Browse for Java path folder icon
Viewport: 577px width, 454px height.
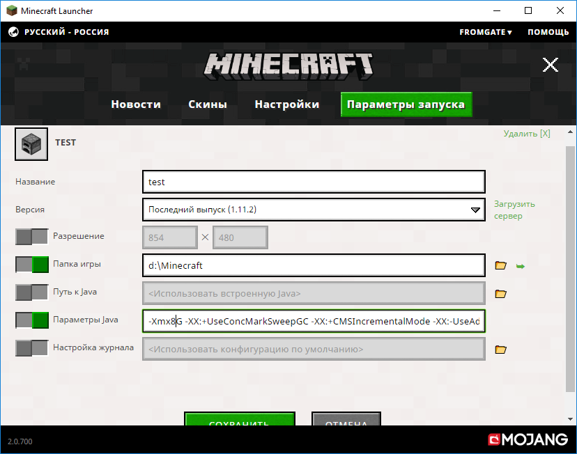point(500,293)
